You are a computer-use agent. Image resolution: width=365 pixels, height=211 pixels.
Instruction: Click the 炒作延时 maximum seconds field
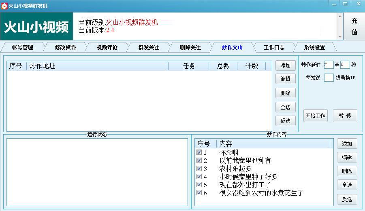pos(345,65)
